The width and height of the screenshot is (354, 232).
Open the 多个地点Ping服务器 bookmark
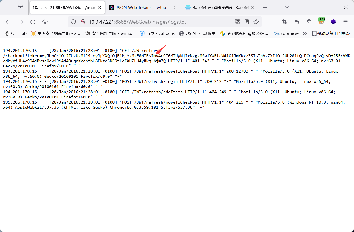(x=244, y=33)
